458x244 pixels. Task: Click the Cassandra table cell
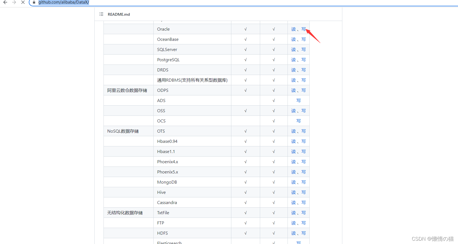pos(192,203)
